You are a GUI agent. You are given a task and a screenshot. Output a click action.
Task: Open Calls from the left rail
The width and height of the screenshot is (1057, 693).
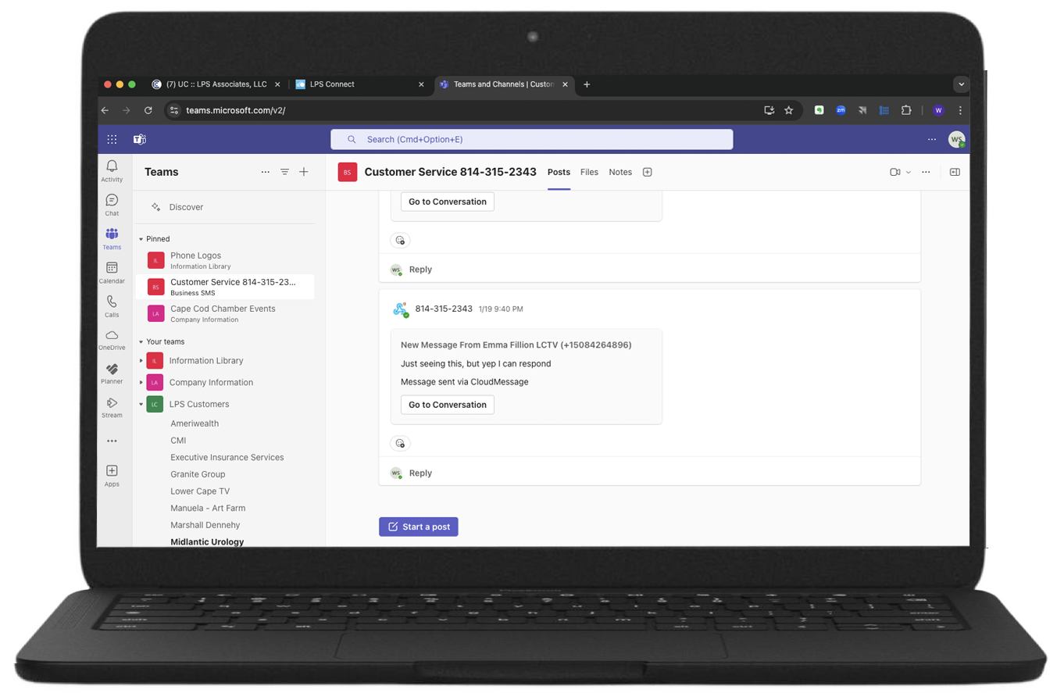click(112, 305)
